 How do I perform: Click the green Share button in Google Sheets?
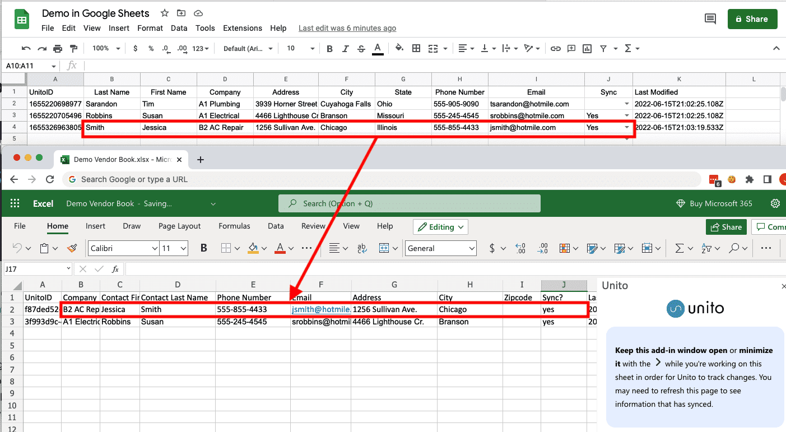coord(752,18)
